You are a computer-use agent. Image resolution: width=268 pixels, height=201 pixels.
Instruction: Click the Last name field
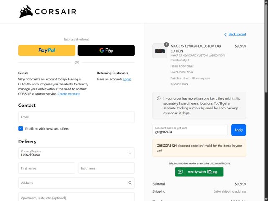point(106,168)
